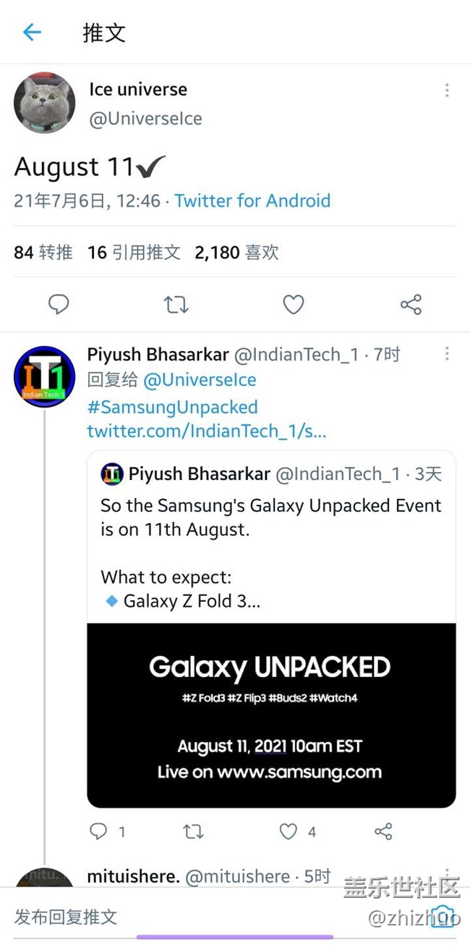Reply to Ice universe's main tweet
Image resolution: width=470 pixels, height=945 pixels.
(x=59, y=305)
